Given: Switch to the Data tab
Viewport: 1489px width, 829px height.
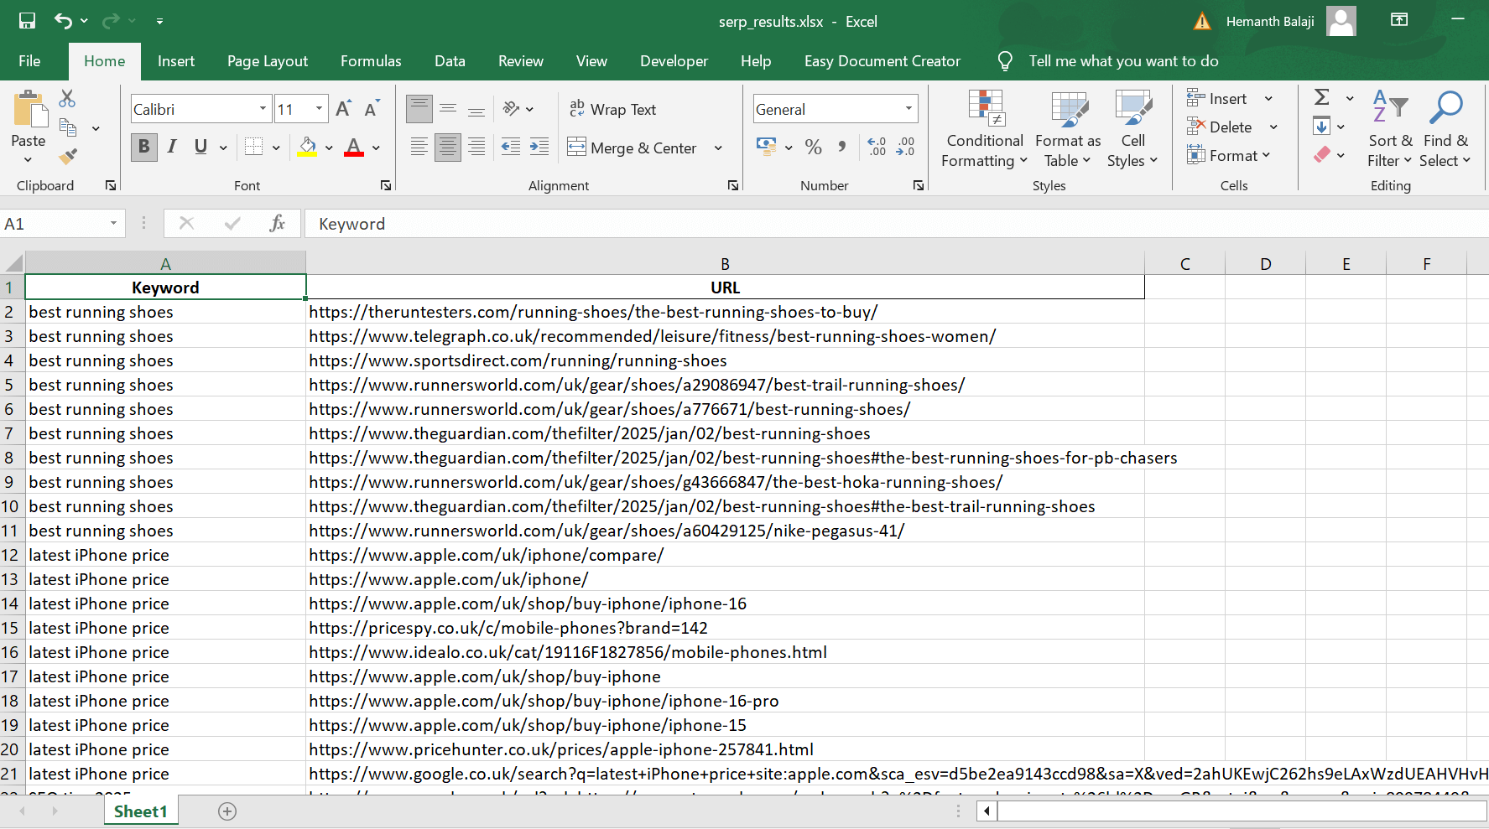Looking at the screenshot, I should tap(450, 60).
